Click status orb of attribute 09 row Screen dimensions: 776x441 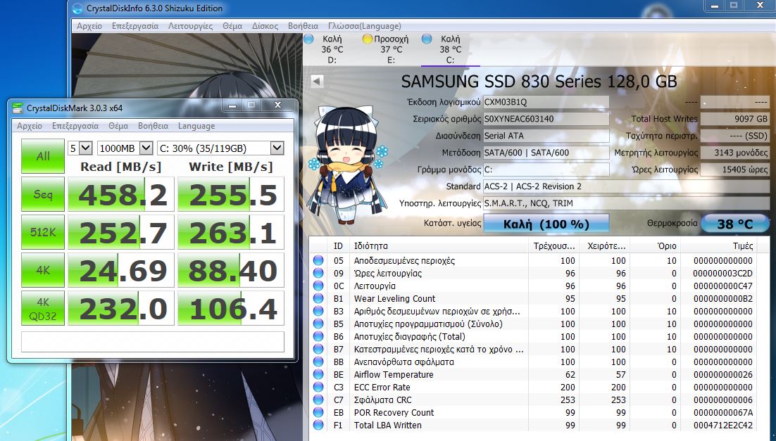318,273
